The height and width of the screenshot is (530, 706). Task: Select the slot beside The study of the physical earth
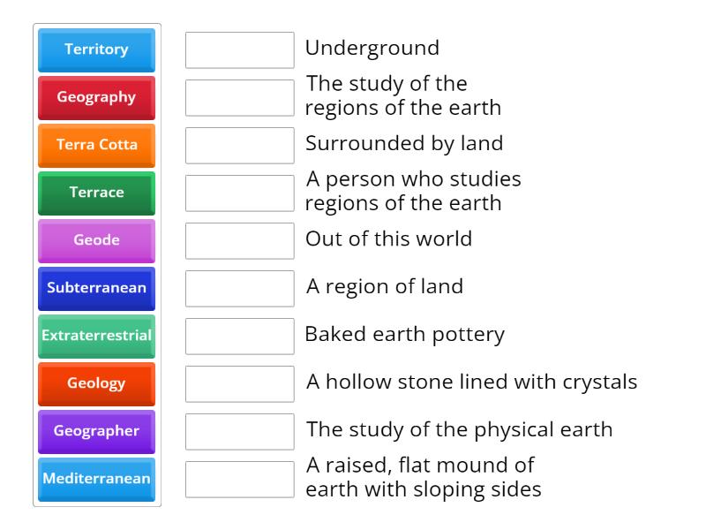coord(239,431)
